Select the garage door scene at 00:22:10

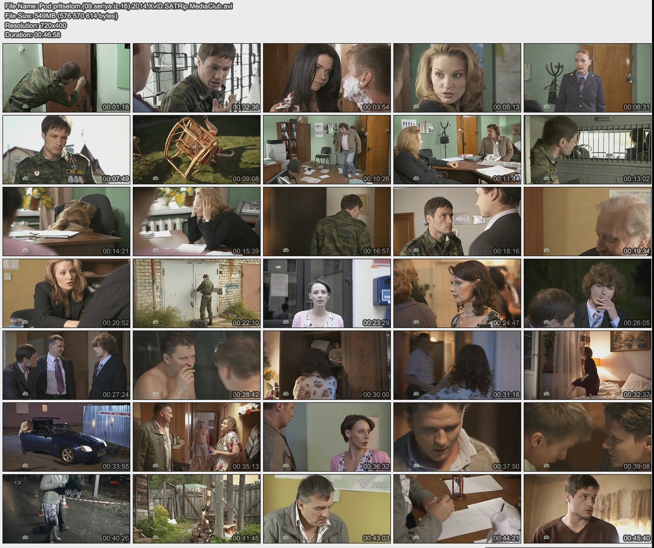pyautogui.click(x=196, y=293)
